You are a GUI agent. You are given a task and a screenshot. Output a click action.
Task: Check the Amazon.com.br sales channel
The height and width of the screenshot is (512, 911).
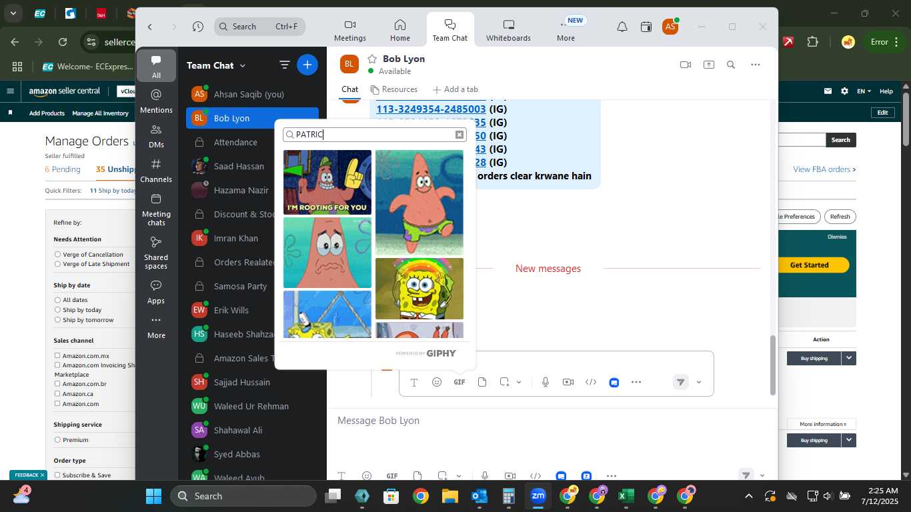pyautogui.click(x=57, y=384)
